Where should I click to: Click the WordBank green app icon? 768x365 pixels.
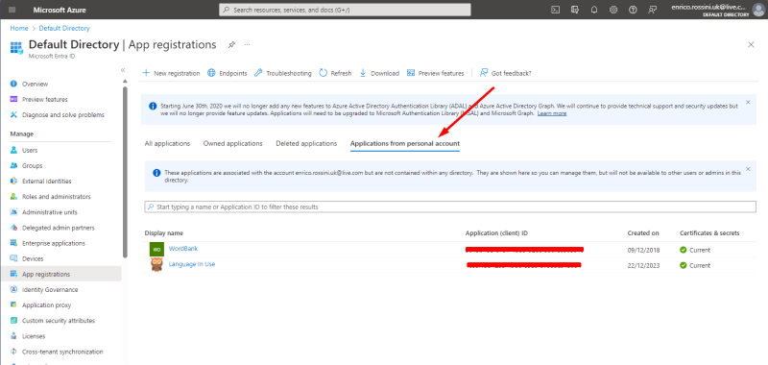tap(156, 250)
